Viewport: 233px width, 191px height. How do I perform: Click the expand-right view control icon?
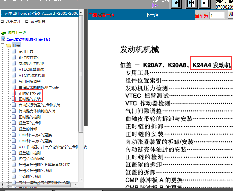point(176,3)
